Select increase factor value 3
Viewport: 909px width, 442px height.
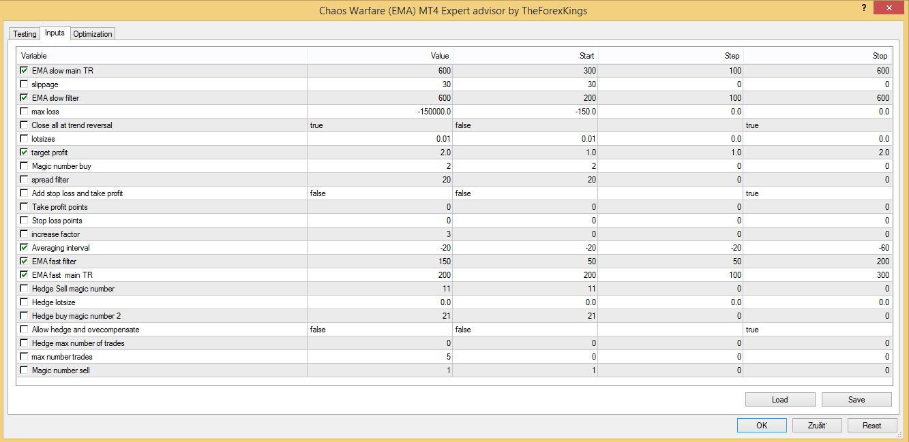[380, 234]
